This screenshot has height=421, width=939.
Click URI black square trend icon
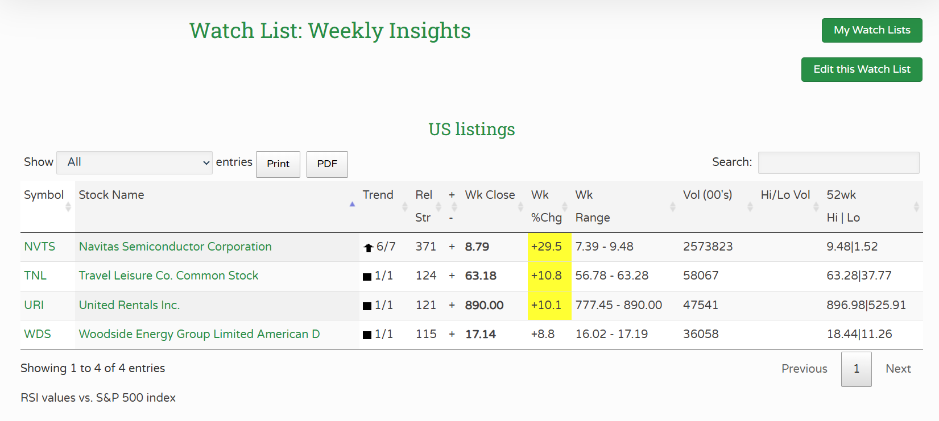(367, 306)
